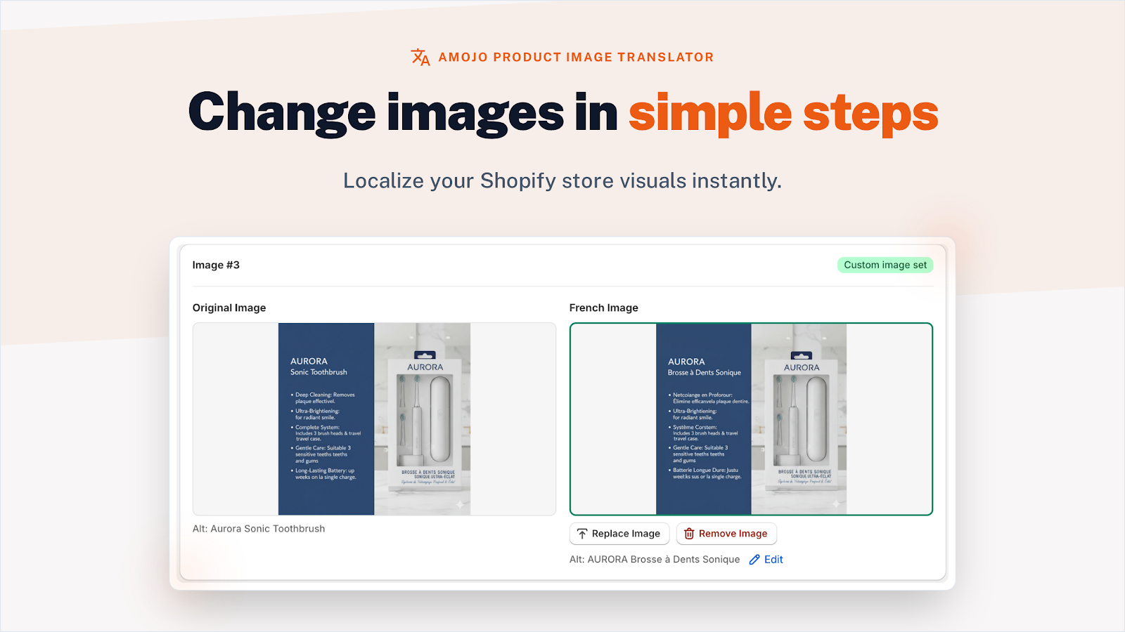This screenshot has width=1125, height=632.
Task: Click the alt text AURORA Brosse à Dents Sonique
Action: [655, 559]
